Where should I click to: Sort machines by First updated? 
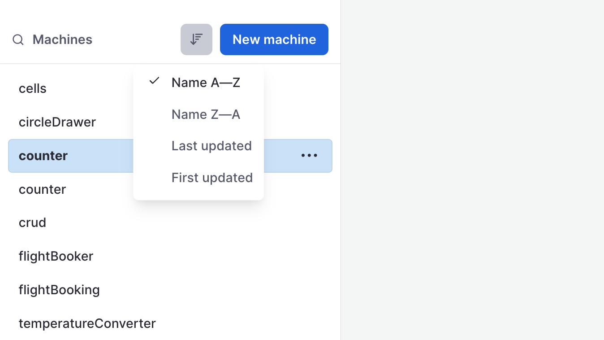click(x=212, y=177)
